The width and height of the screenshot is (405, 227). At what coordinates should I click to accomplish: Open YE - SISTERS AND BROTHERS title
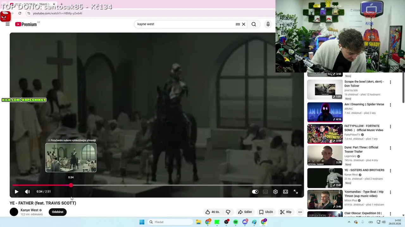[x=364, y=170]
